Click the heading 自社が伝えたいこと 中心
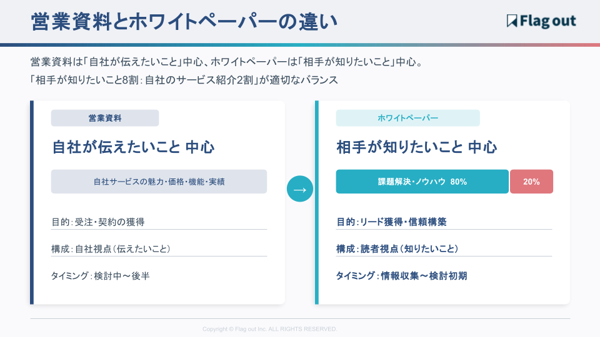 pos(132,148)
